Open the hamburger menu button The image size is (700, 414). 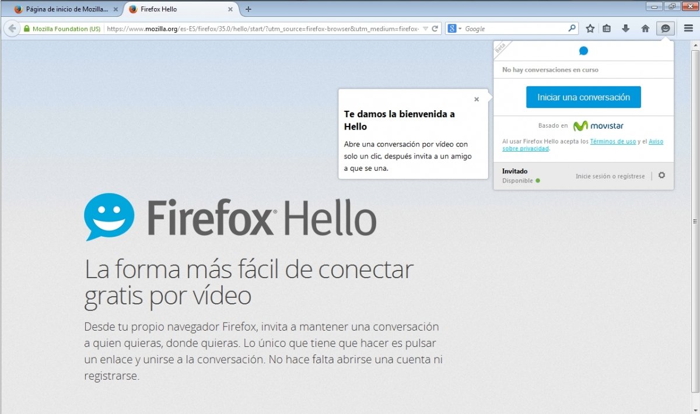point(688,29)
